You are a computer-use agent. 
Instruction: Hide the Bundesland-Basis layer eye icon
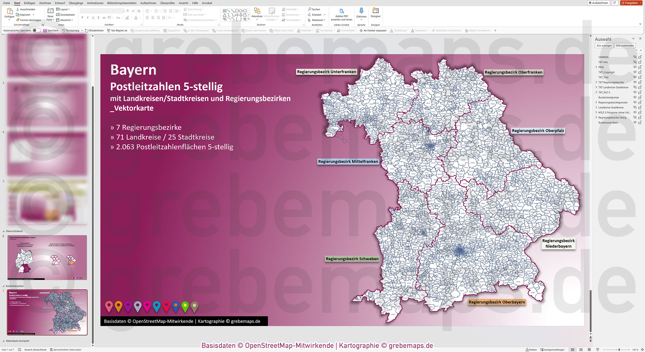pyautogui.click(x=635, y=122)
